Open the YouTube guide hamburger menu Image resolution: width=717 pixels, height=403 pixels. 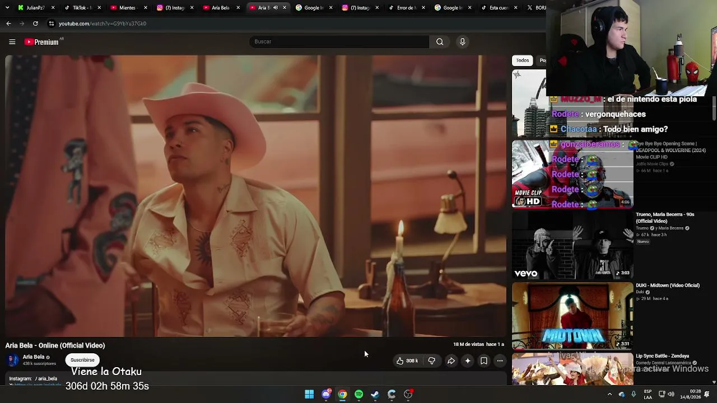pyautogui.click(x=12, y=42)
